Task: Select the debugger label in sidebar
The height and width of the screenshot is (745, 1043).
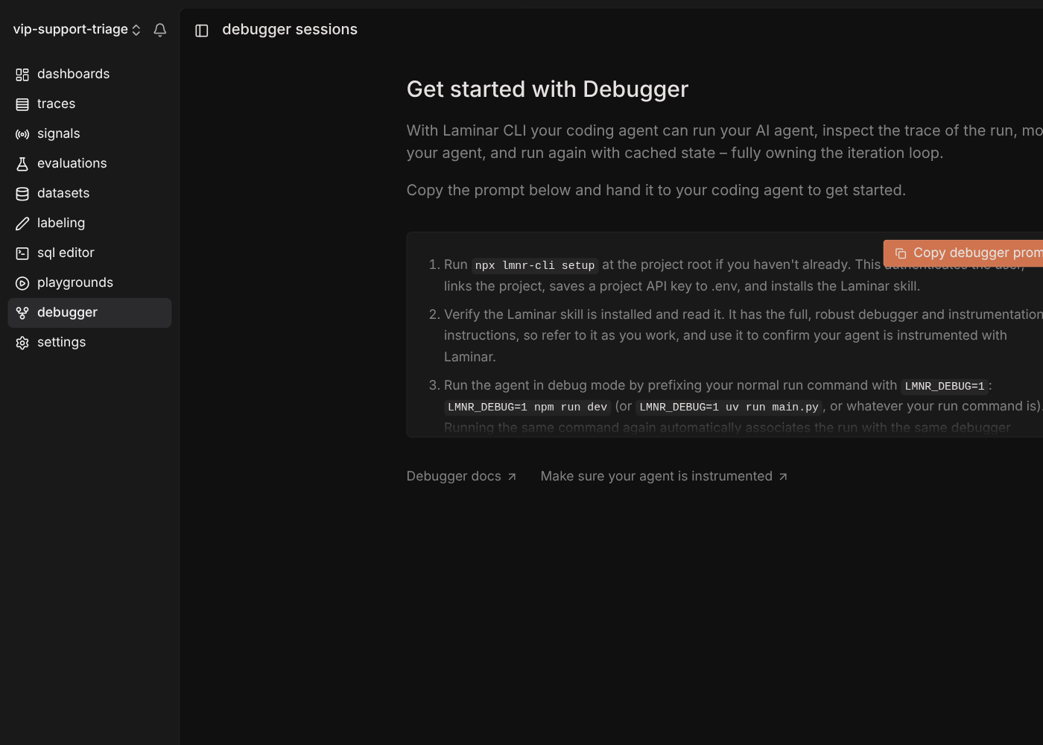Action: coord(67,312)
